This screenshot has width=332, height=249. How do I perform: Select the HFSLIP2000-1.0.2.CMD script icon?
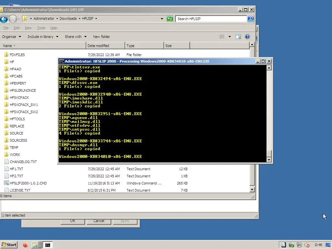(x=6, y=183)
